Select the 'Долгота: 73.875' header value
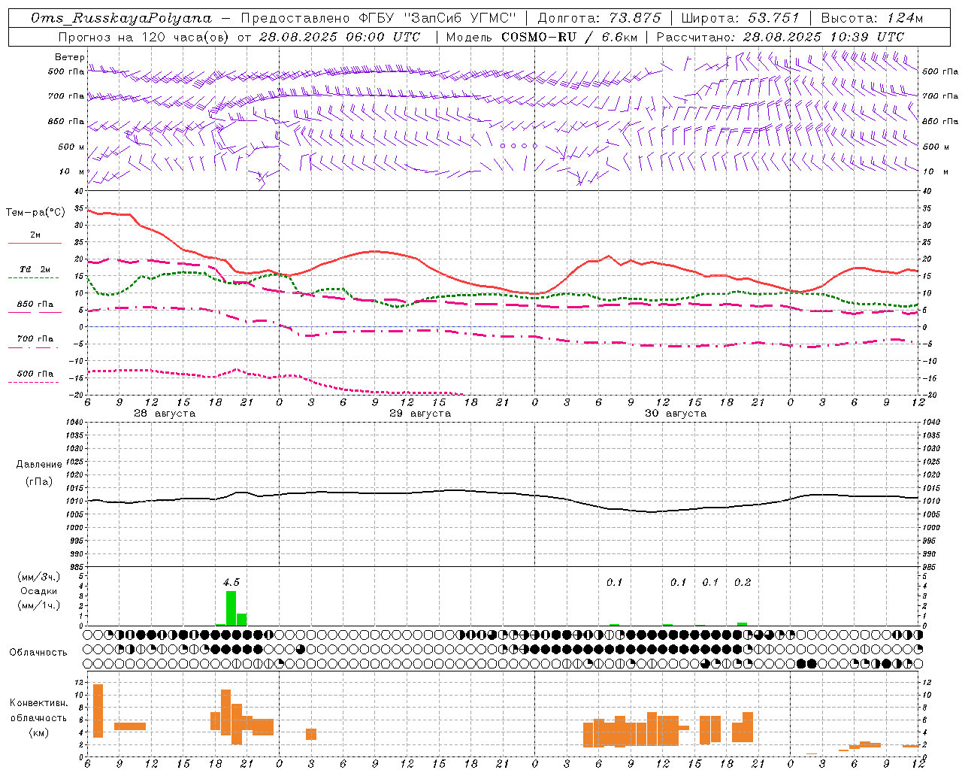 [x=600, y=18]
